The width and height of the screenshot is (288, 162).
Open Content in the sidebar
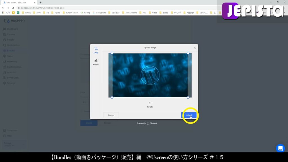pyautogui.click(x=9, y=34)
